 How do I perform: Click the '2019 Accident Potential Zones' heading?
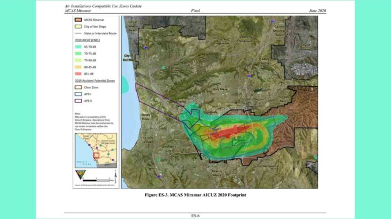95,80
